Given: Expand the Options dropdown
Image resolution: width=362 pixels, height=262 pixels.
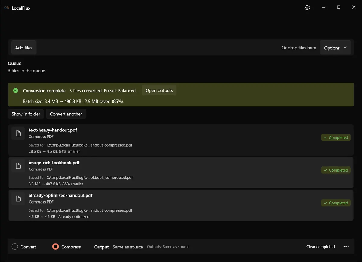Looking at the screenshot, I should (x=335, y=48).
